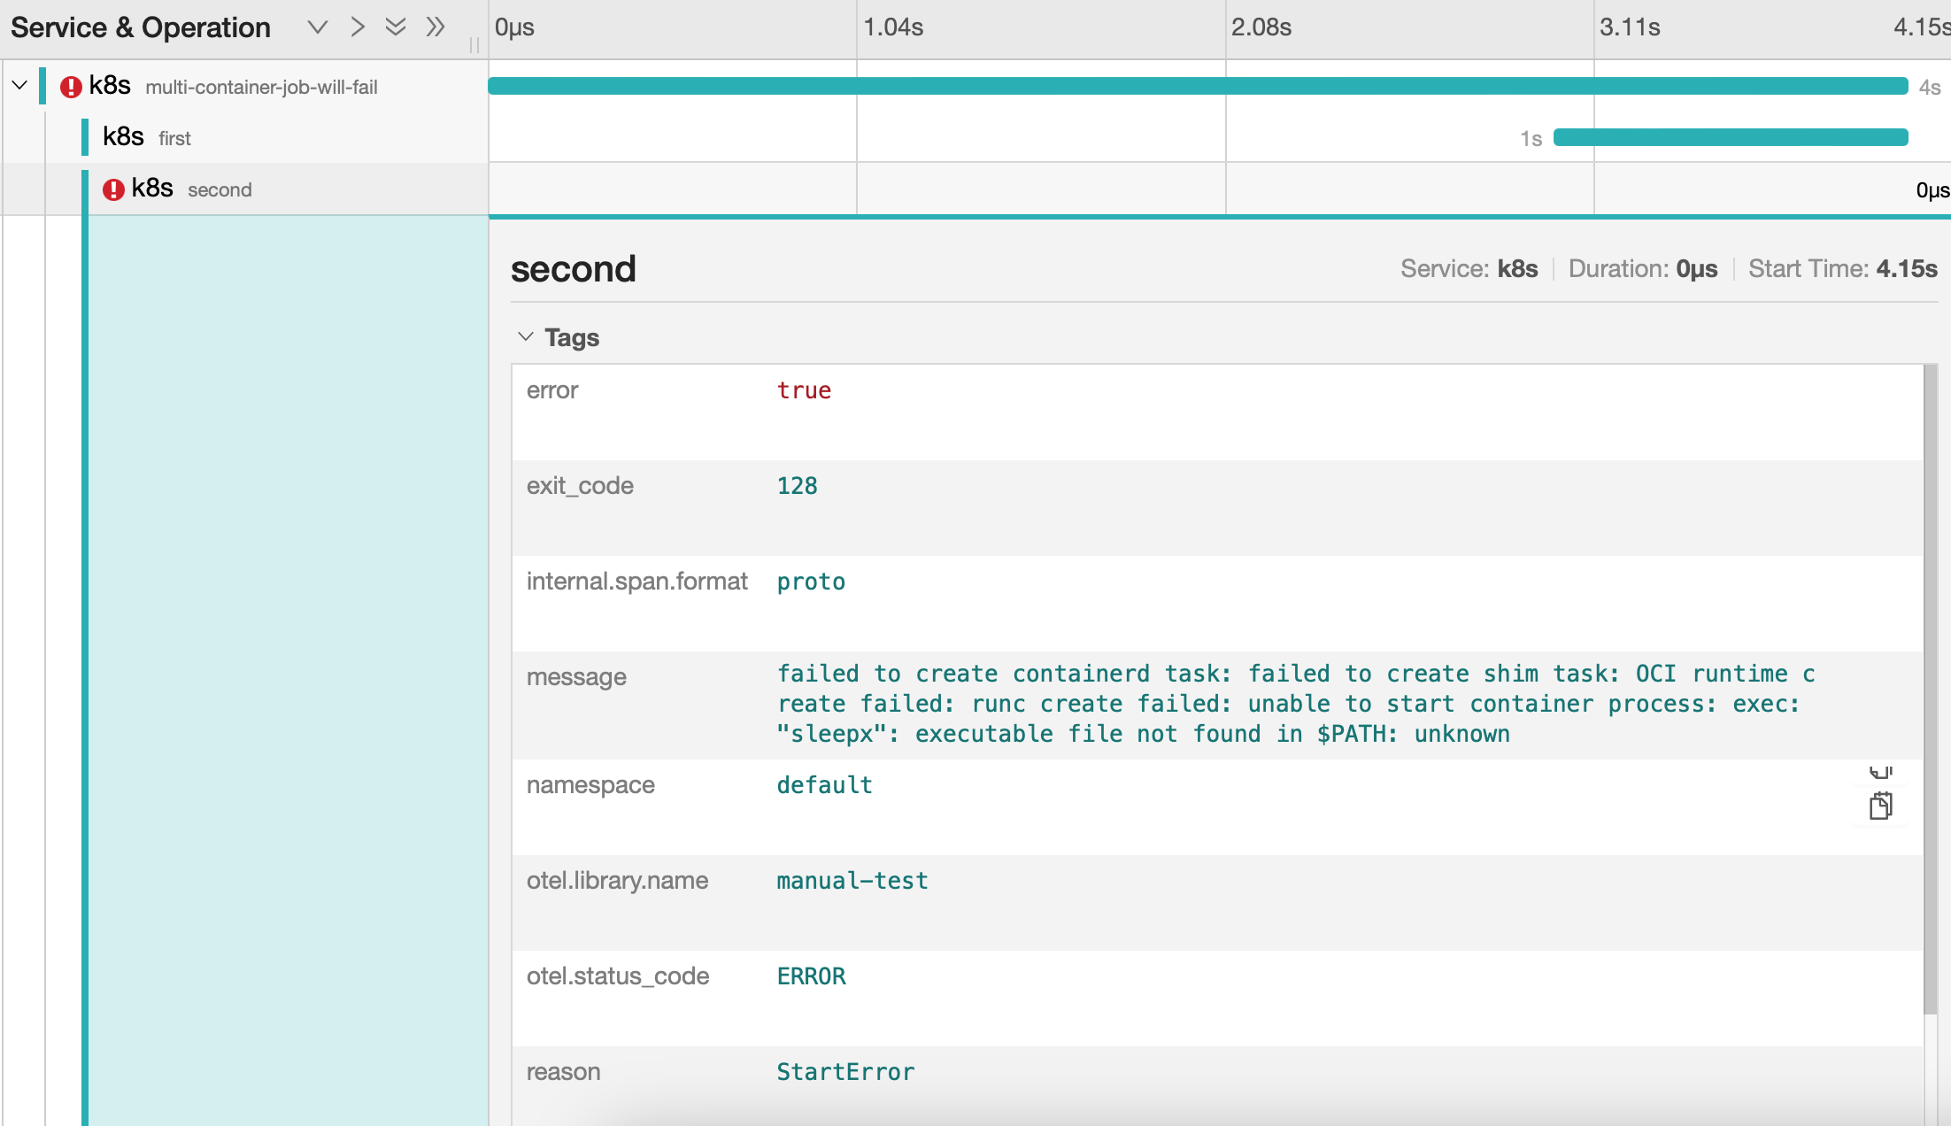Collapse the Tags section
This screenshot has width=1951, height=1126.
coord(526,337)
